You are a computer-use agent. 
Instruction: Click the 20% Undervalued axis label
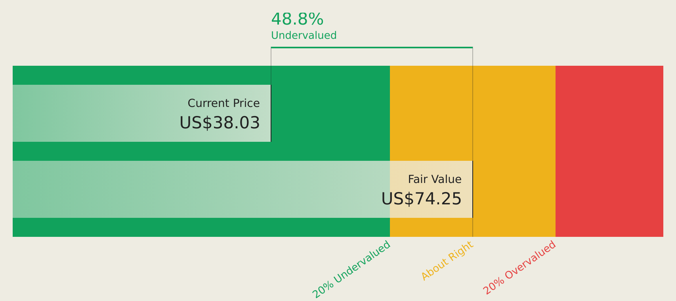351,269
